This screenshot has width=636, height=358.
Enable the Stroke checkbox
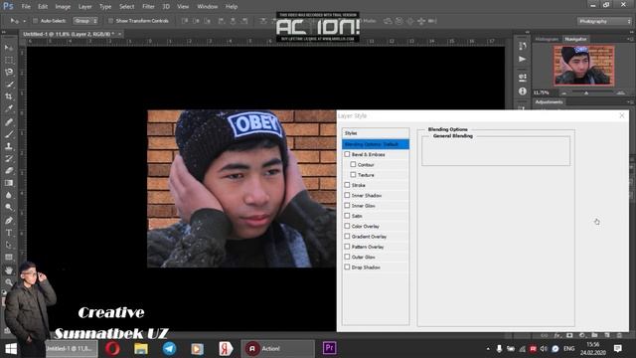347,185
